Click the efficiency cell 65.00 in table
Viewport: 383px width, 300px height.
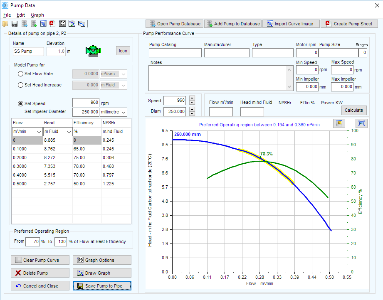87,149
